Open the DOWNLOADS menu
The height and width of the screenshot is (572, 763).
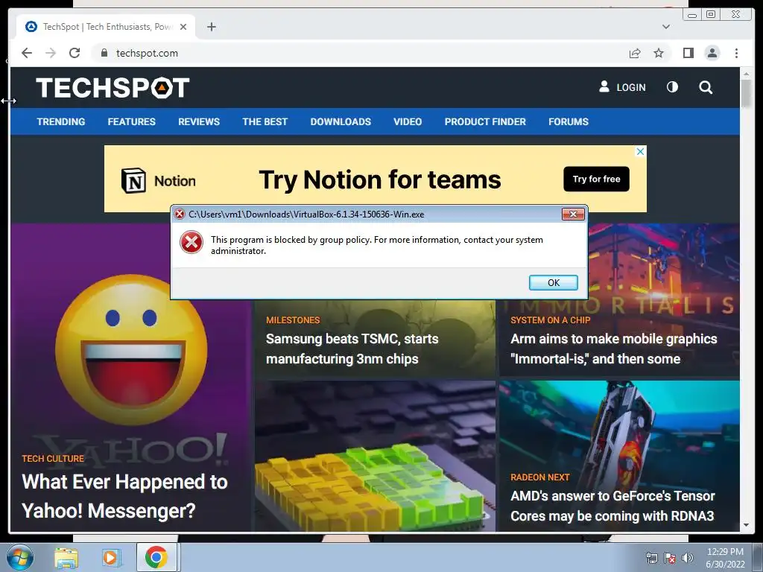[x=341, y=121]
